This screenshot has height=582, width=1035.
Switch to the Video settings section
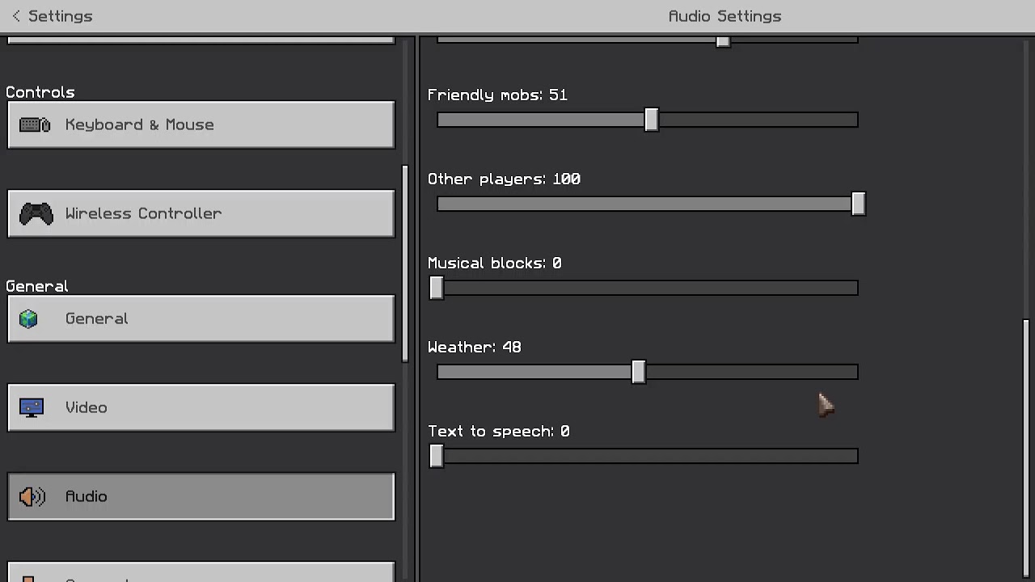click(x=201, y=407)
